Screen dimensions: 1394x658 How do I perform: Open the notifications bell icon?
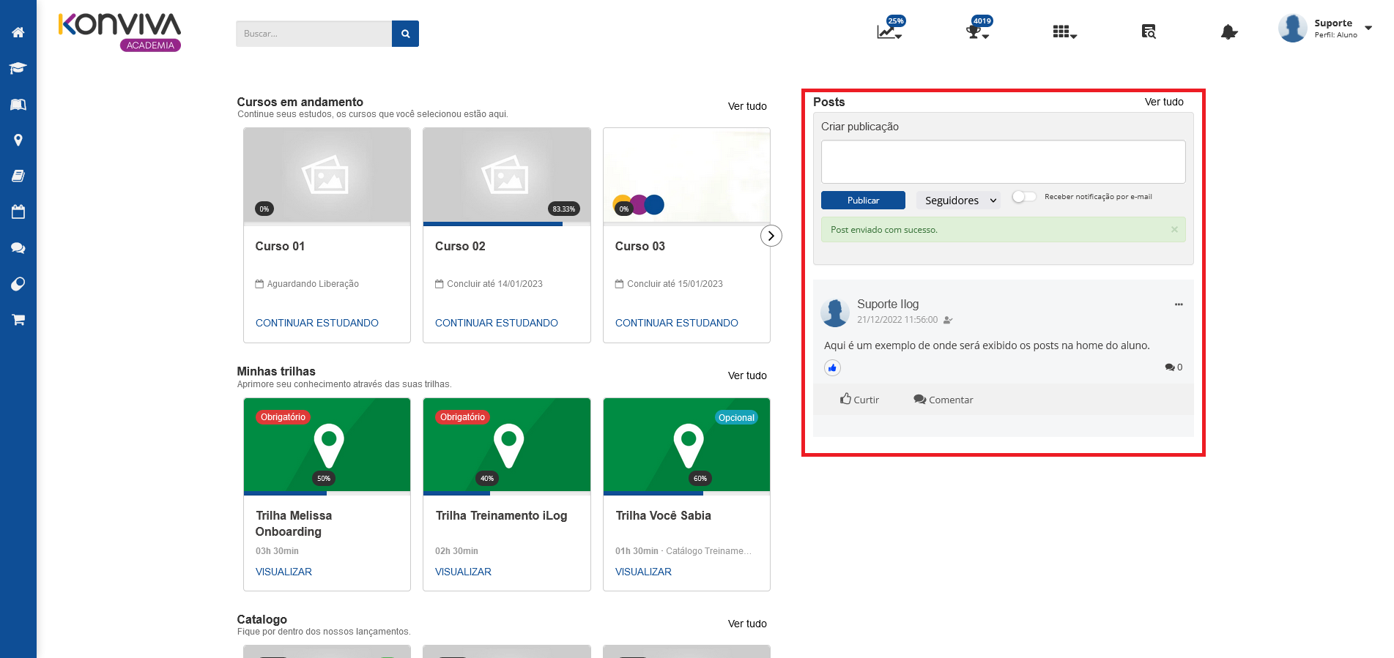pos(1229,31)
